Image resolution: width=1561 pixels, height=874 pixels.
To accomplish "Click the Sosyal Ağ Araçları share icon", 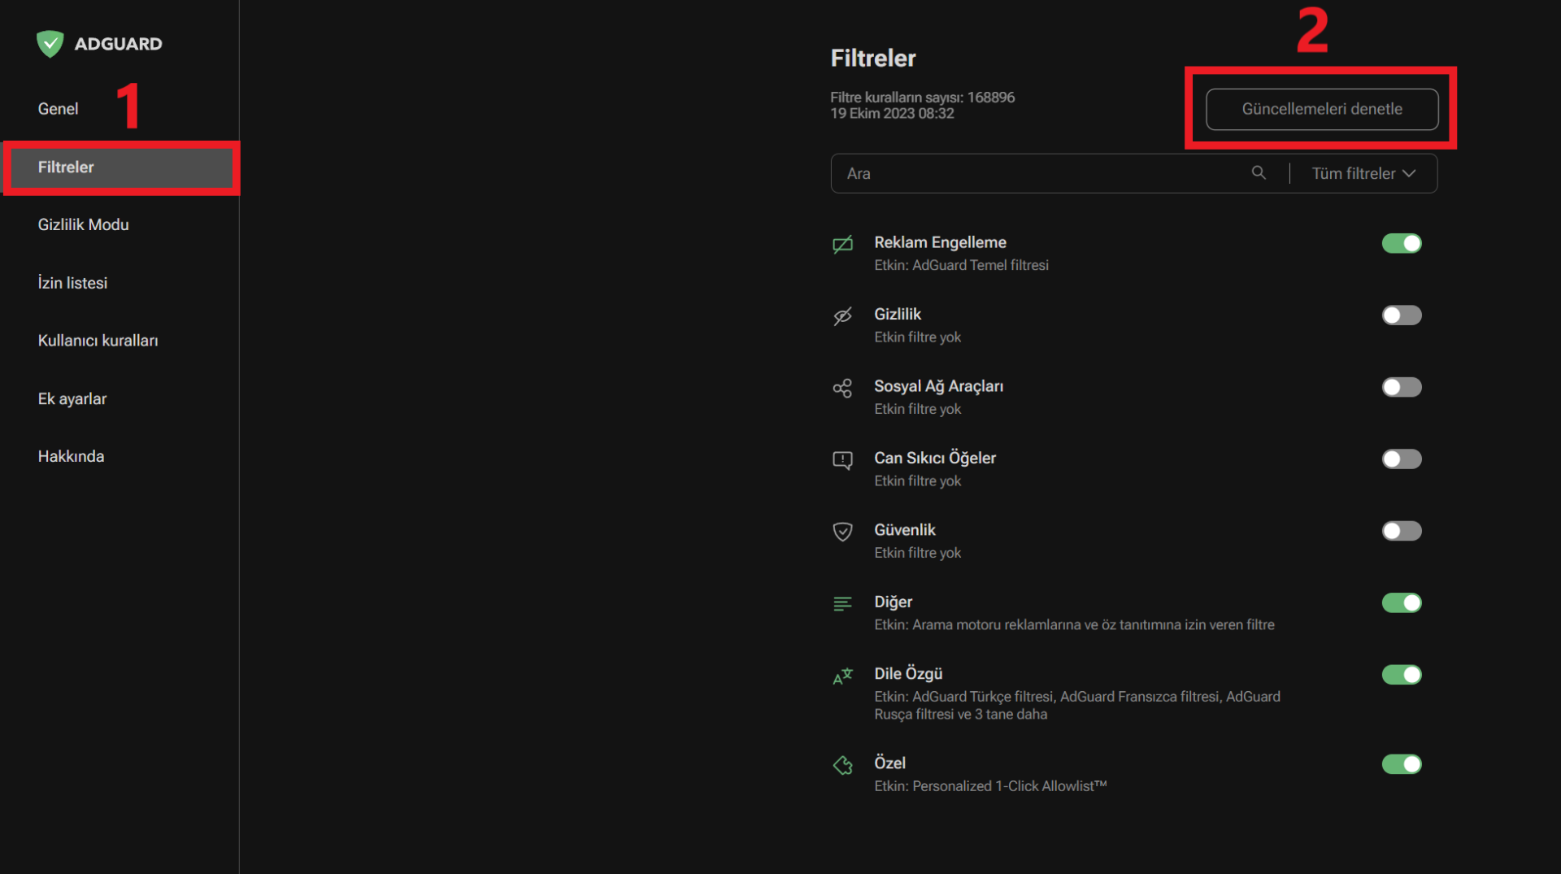I will point(842,388).
